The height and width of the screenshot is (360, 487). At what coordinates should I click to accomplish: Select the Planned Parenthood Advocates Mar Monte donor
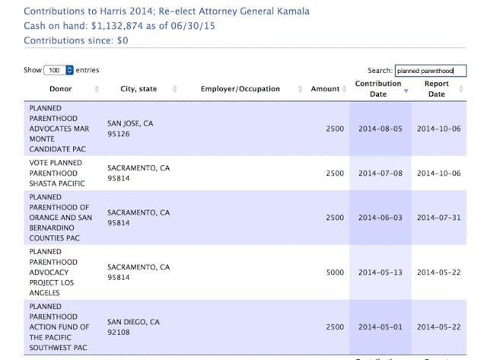61,128
